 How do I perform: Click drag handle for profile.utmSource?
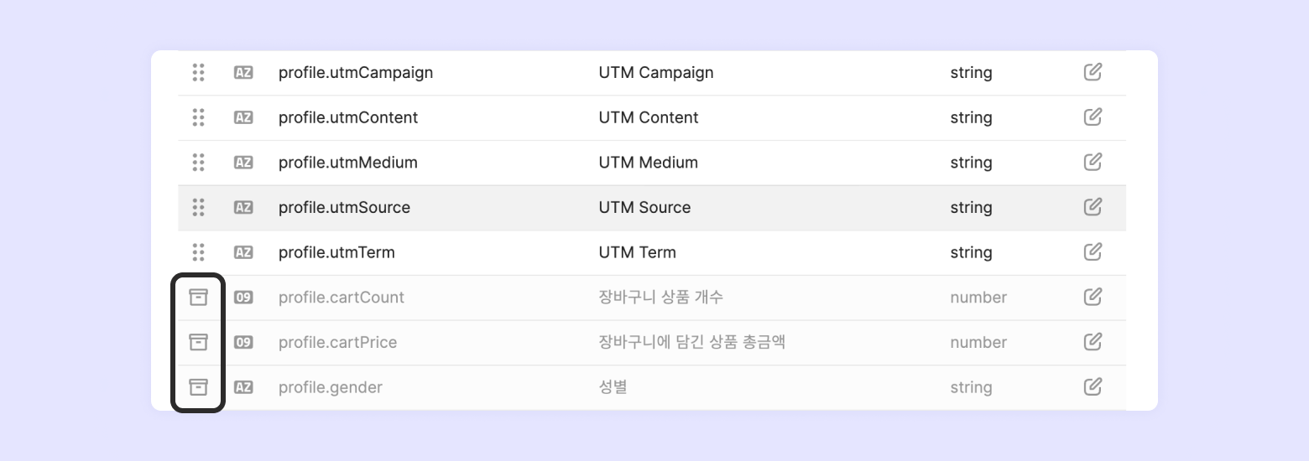pos(198,207)
